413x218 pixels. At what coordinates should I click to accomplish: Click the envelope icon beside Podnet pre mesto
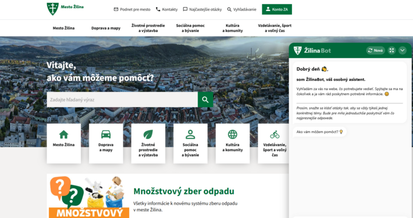coord(116,9)
